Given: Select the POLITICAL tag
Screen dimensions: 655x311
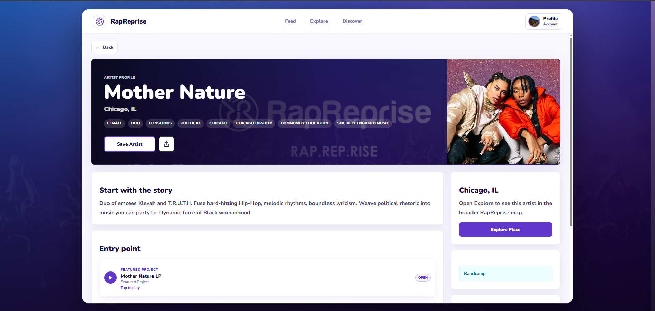Looking at the screenshot, I should point(190,123).
